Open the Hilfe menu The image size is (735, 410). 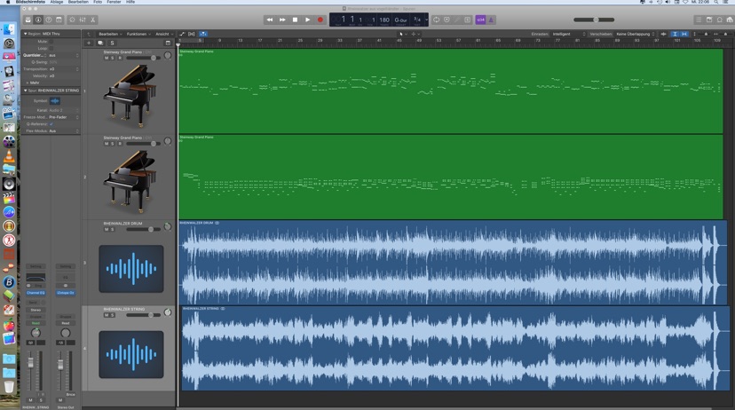[x=130, y=3]
